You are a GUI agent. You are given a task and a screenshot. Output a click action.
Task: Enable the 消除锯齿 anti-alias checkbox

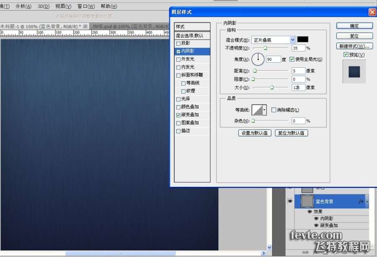tap(274, 110)
